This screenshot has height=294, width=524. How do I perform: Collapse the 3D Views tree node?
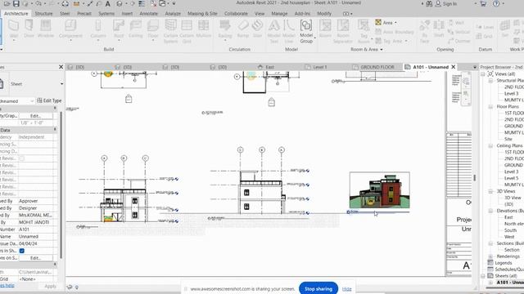490,191
